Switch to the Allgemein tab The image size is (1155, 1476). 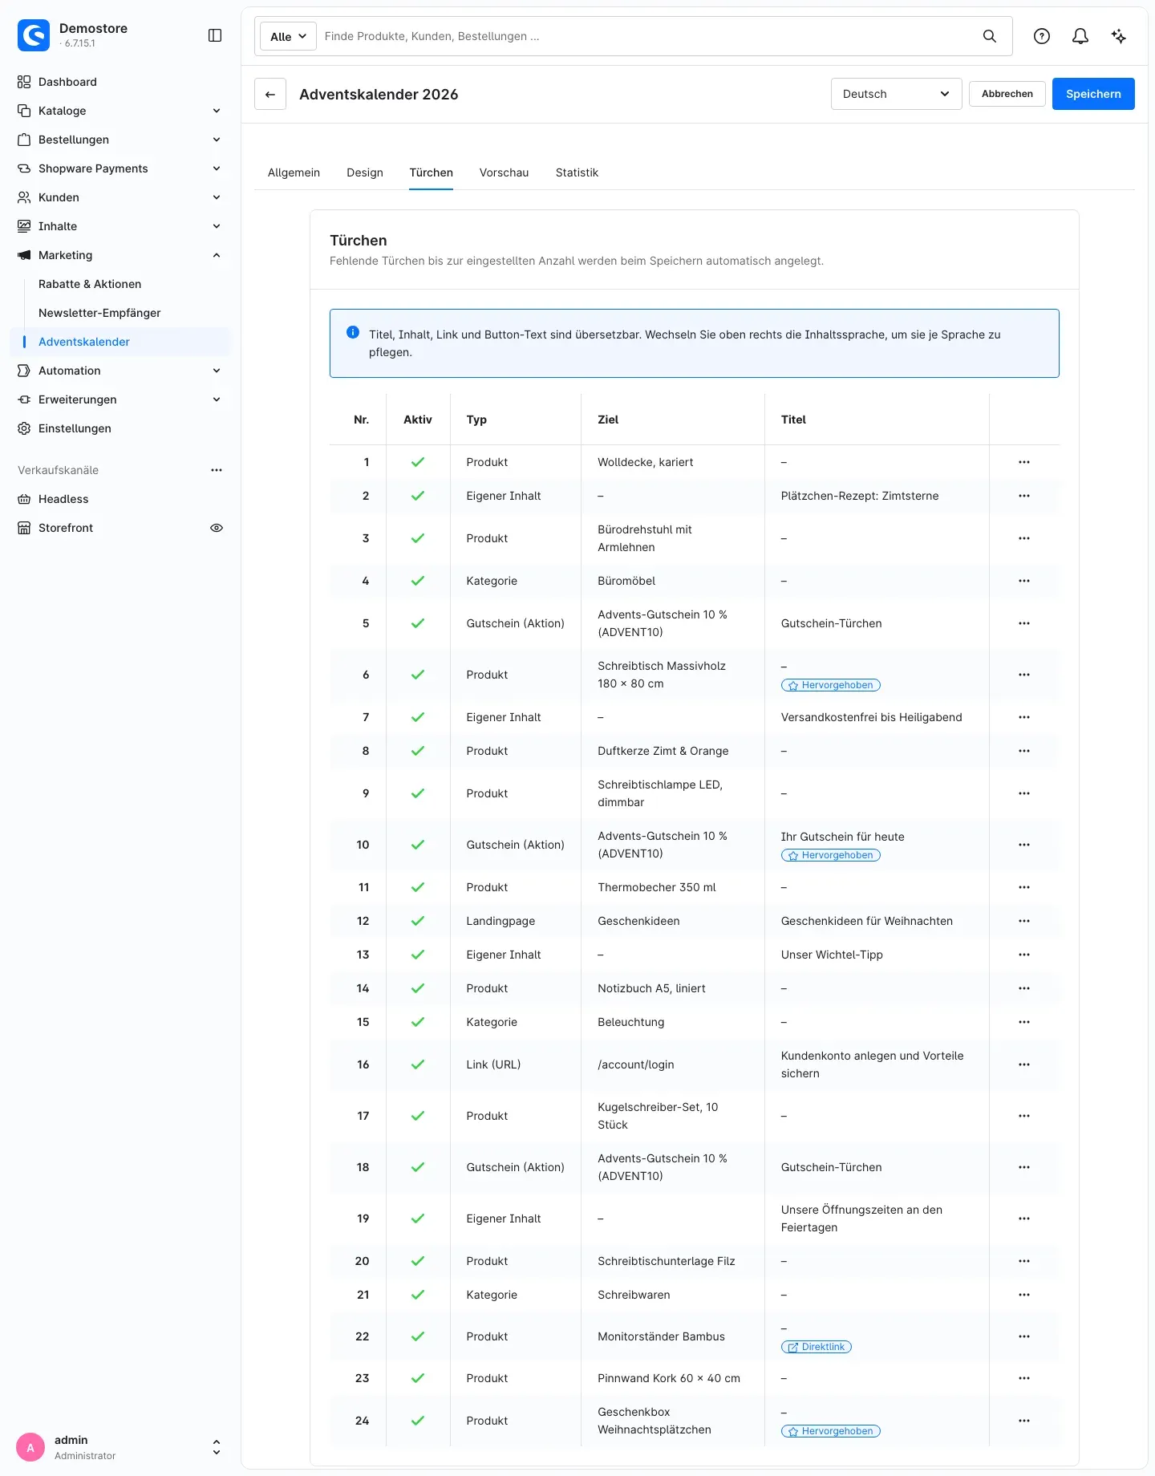tap(294, 172)
